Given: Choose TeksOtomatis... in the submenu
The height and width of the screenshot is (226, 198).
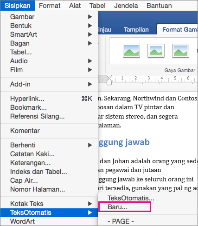Looking at the screenshot, I should point(147,198).
